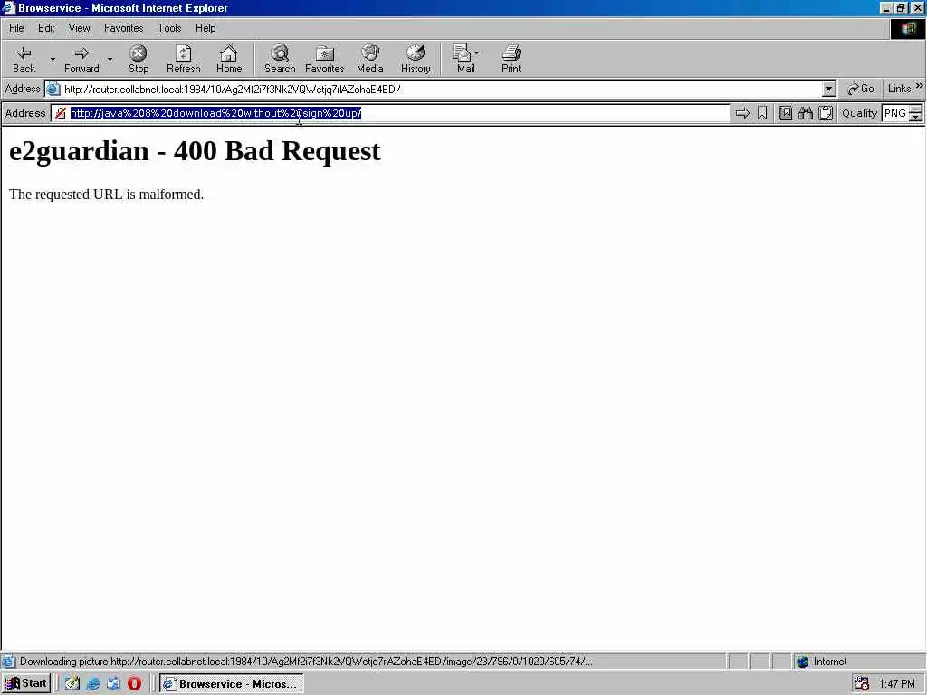Print the current page
Image resolution: width=927 pixels, height=695 pixels.
point(511,59)
